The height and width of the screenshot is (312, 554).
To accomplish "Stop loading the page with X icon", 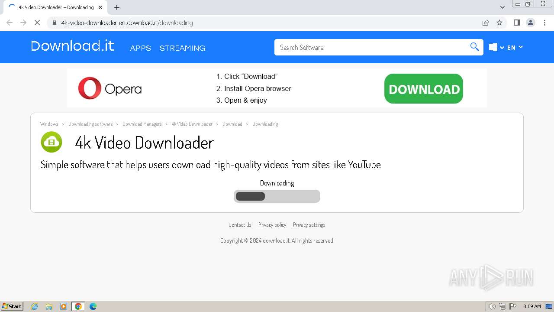I will pos(37,23).
